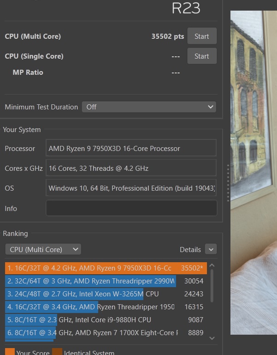
Task: Click the 30054 score value
Action: coord(194,281)
